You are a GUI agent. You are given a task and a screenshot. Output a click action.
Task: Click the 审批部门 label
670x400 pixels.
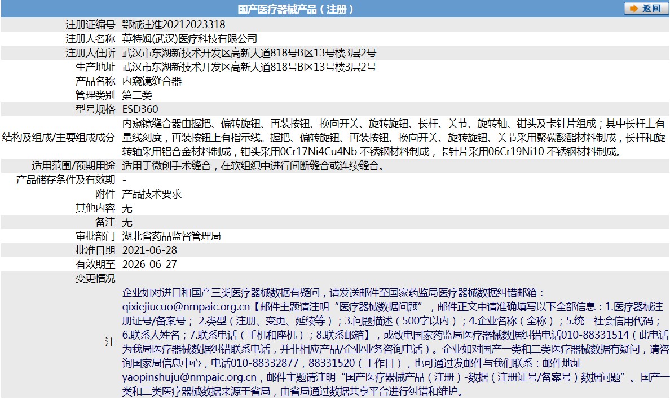pos(95,236)
